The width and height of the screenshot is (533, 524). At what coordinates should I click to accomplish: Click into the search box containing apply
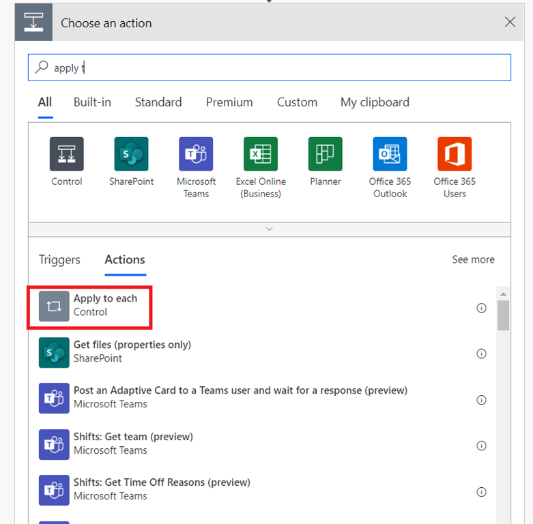pos(269,68)
